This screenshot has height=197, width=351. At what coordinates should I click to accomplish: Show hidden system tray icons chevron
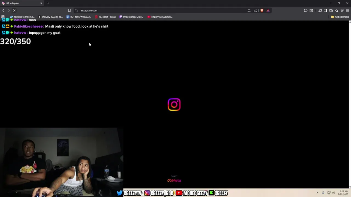(317, 193)
